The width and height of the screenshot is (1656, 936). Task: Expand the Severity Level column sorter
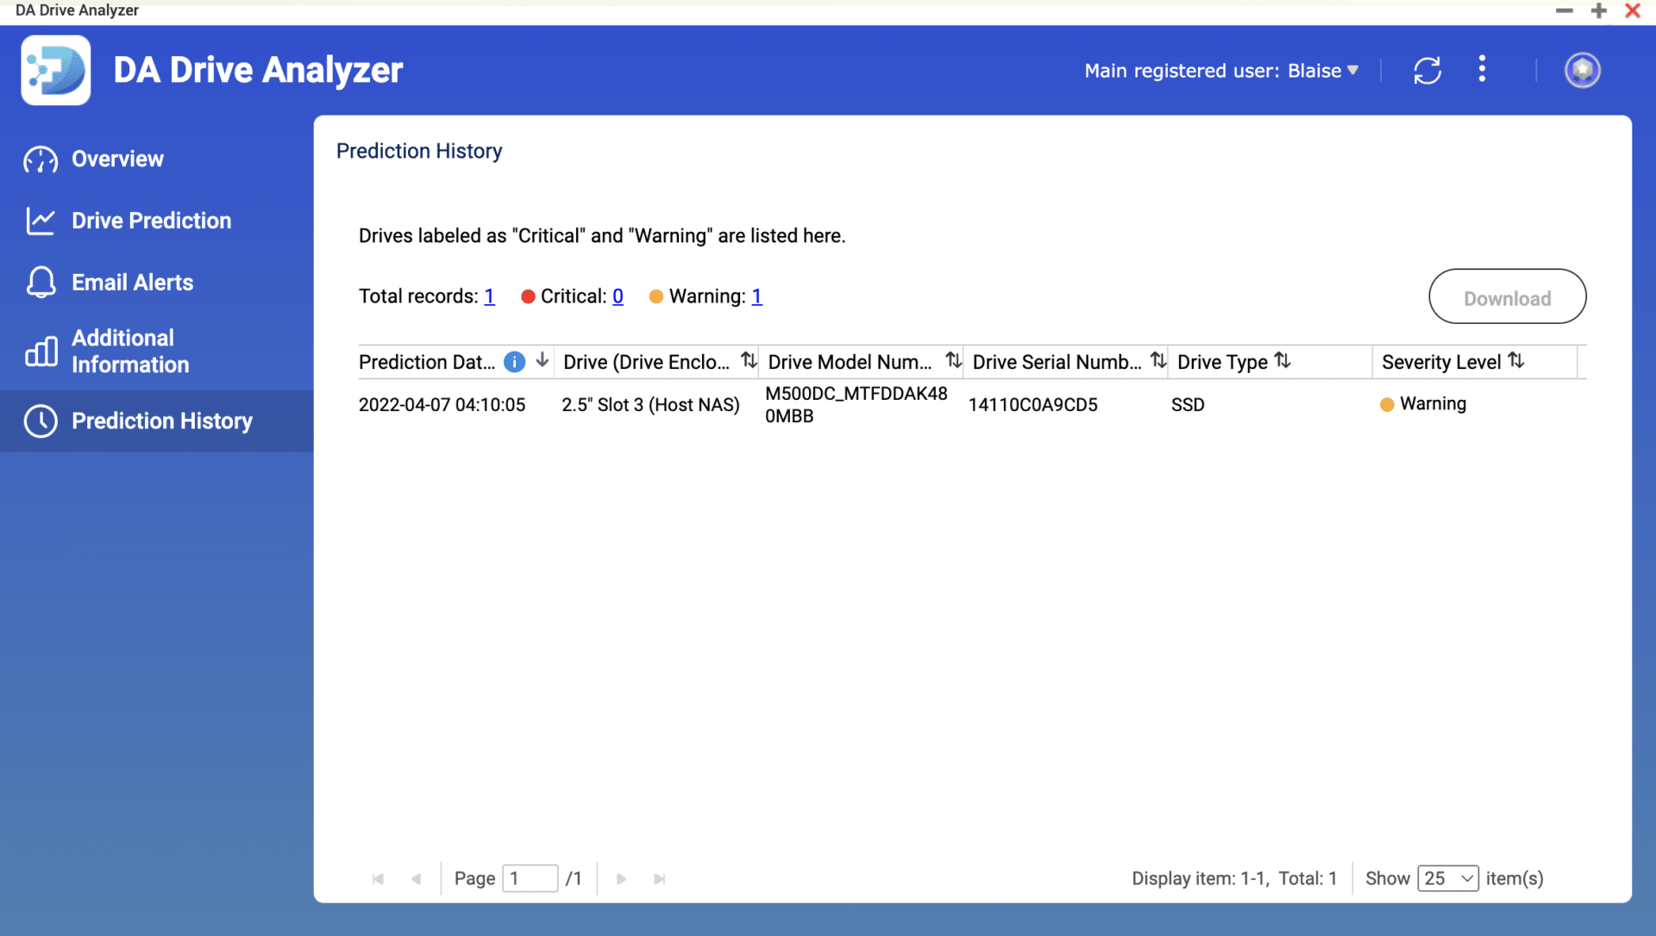[x=1517, y=361]
